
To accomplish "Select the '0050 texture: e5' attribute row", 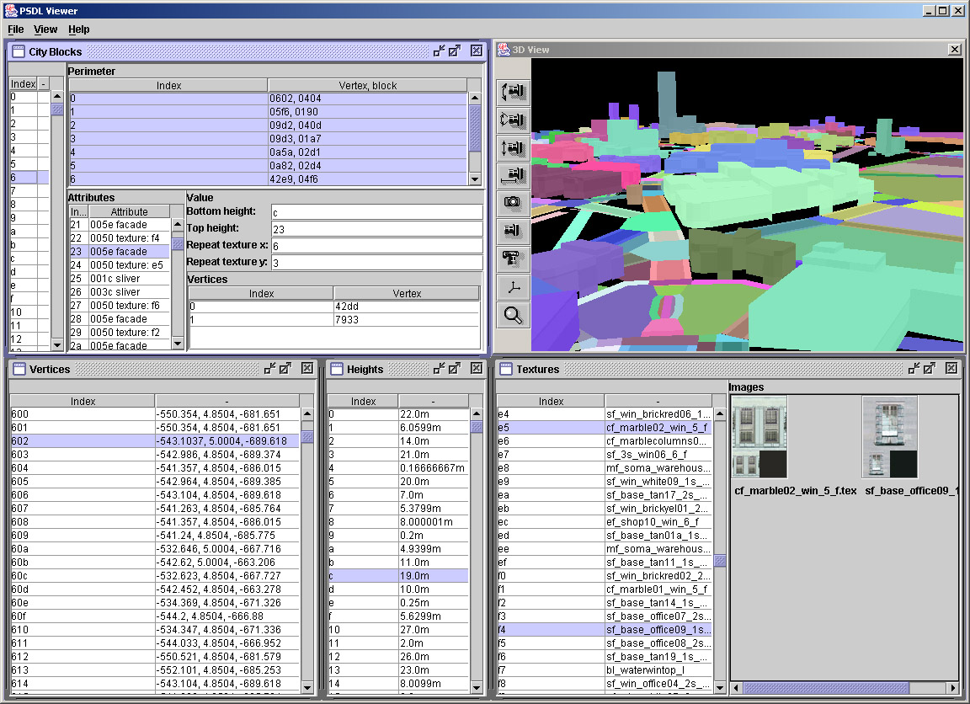I will [x=128, y=265].
